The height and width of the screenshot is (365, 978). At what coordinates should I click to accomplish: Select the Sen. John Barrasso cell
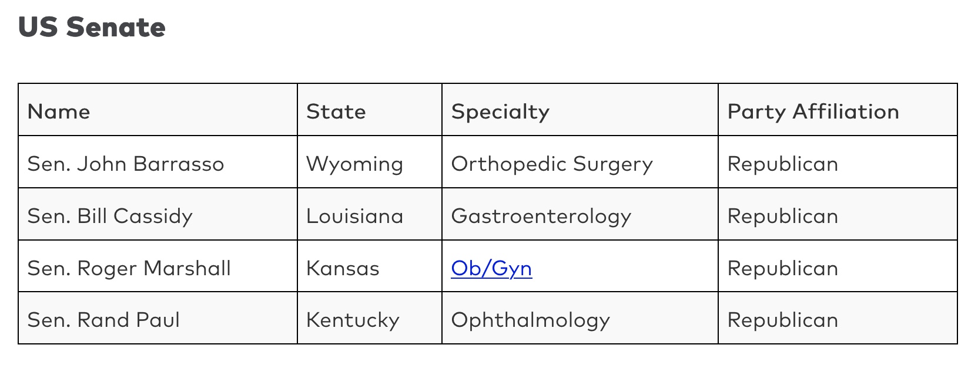point(126,164)
